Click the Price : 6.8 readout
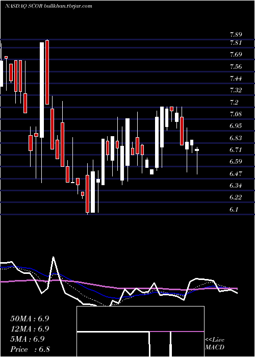The width and height of the screenshot is (255, 357). (30, 349)
